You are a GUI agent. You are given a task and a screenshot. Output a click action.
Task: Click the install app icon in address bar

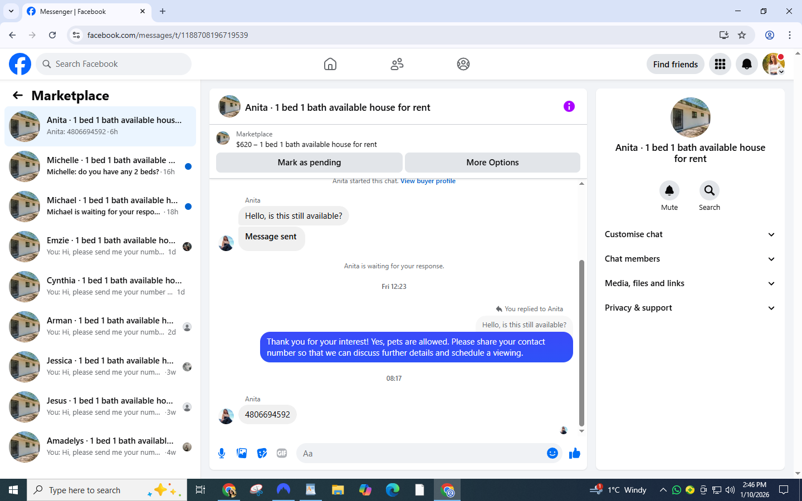tap(724, 35)
